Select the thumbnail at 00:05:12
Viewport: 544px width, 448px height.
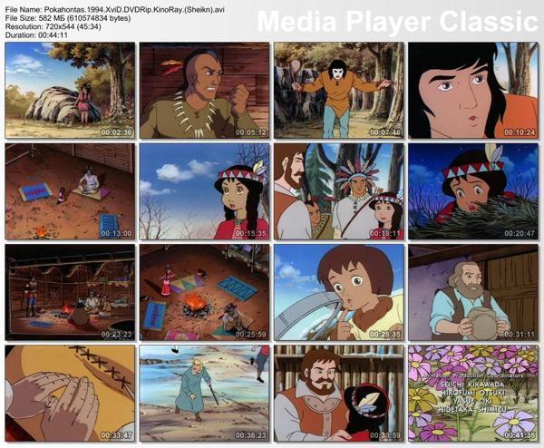[204, 90]
